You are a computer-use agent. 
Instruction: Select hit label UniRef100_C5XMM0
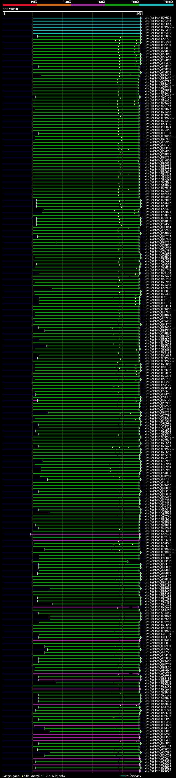[158, 60]
